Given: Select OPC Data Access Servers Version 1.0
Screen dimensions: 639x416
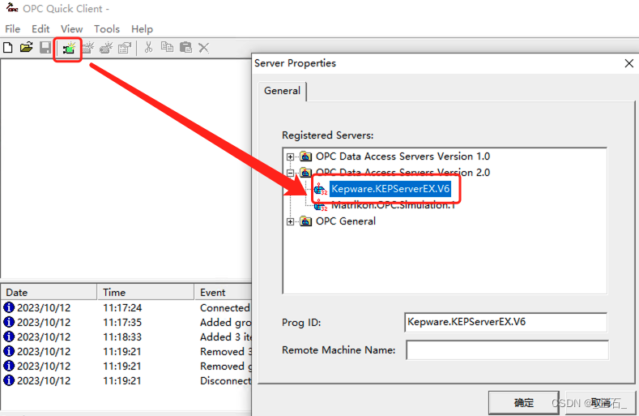Looking at the screenshot, I should pyautogui.click(x=403, y=157).
